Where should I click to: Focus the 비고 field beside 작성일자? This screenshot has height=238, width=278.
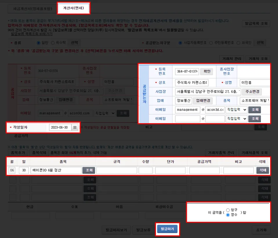click(x=217, y=127)
